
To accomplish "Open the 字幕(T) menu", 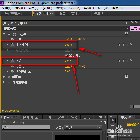I will click(x=89, y=8).
